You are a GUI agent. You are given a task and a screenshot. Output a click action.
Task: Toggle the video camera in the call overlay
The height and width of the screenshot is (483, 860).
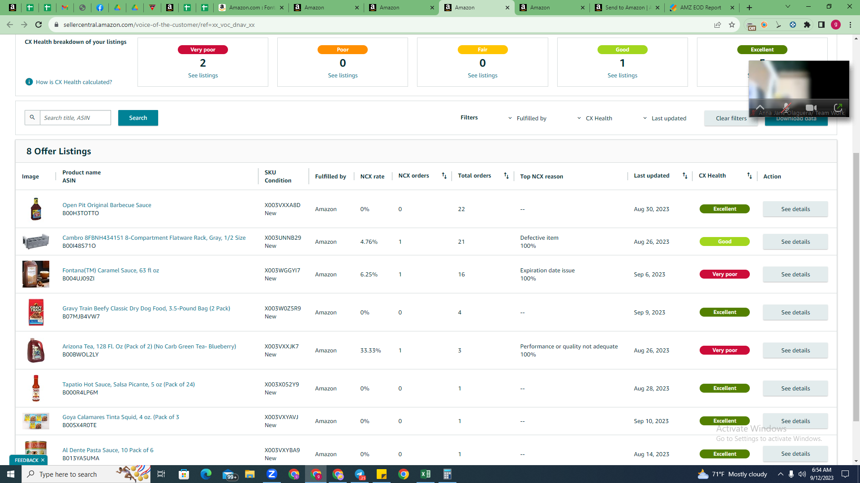click(x=811, y=107)
